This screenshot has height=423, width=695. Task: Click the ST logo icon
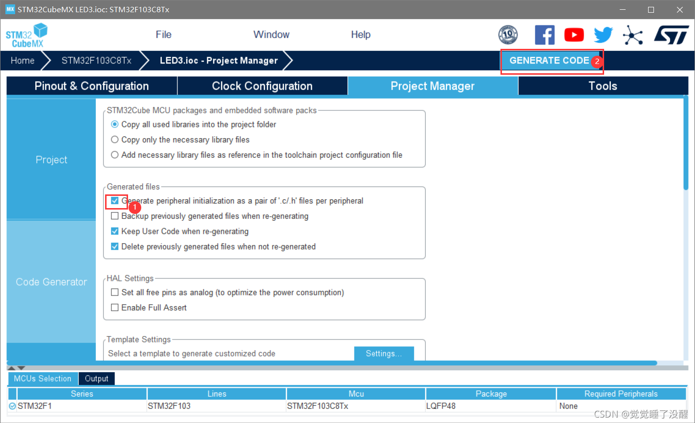(672, 35)
